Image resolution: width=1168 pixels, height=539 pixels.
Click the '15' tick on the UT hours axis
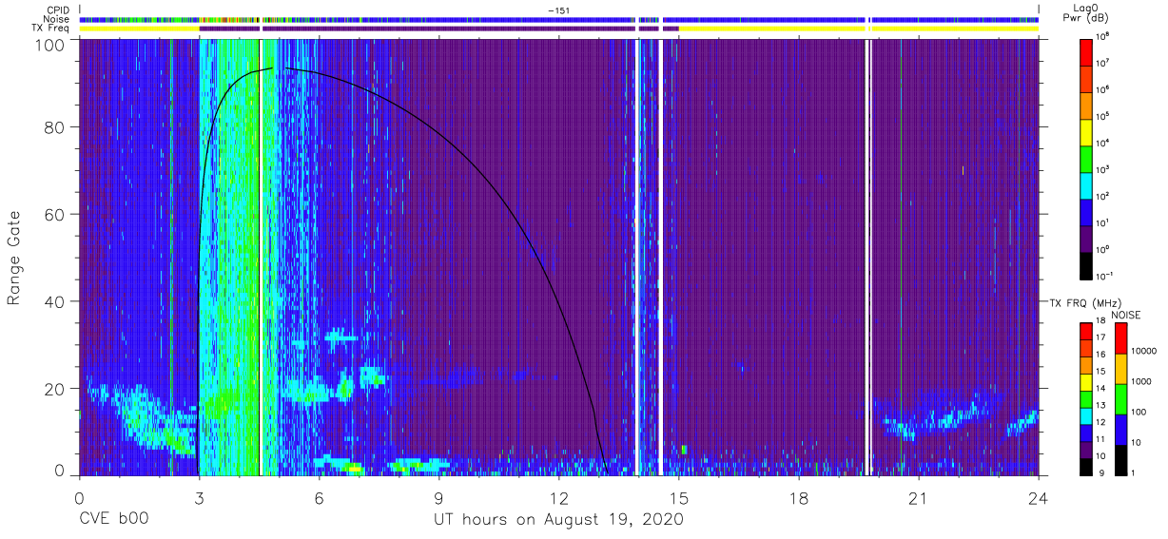click(x=679, y=497)
